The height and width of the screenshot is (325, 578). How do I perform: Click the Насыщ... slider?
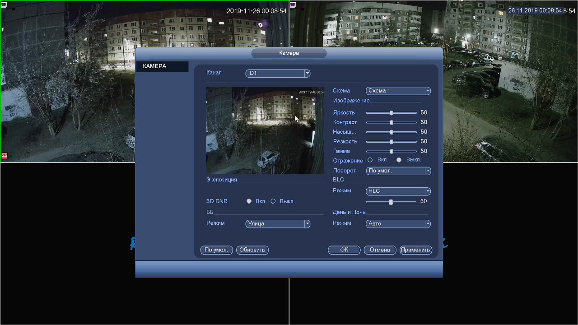(x=391, y=132)
